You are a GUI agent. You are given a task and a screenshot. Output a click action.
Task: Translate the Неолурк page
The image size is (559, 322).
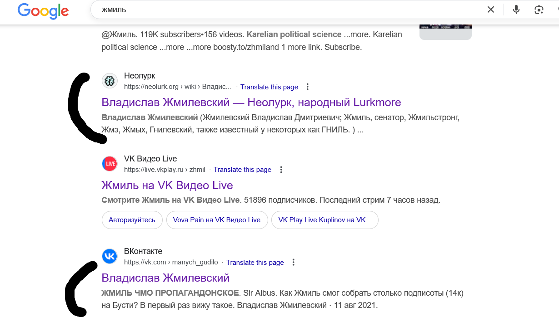coord(269,87)
